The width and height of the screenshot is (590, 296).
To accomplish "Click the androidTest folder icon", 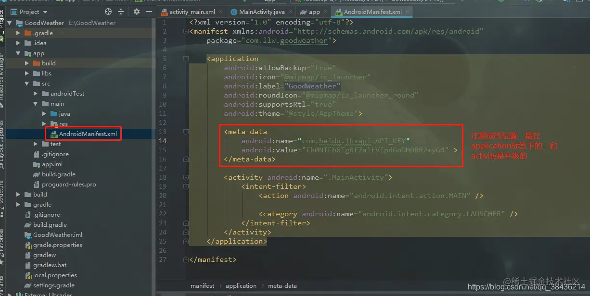I will (46, 94).
